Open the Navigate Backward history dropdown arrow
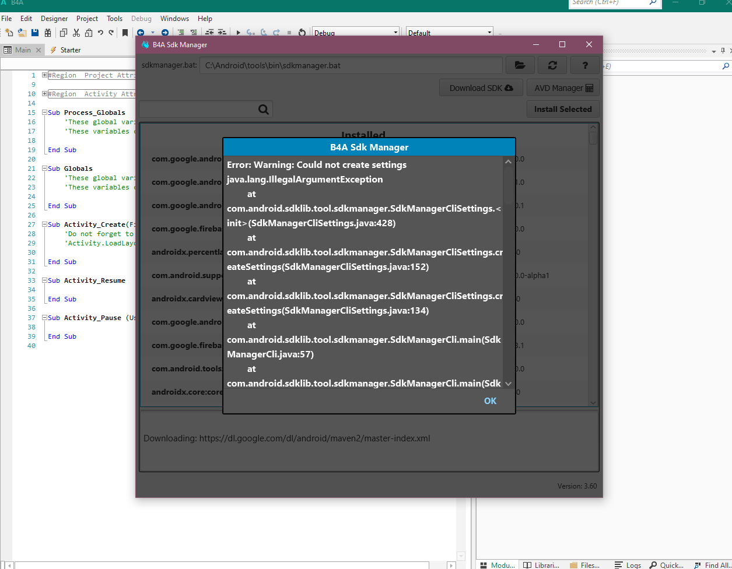The image size is (732, 569). tap(153, 33)
